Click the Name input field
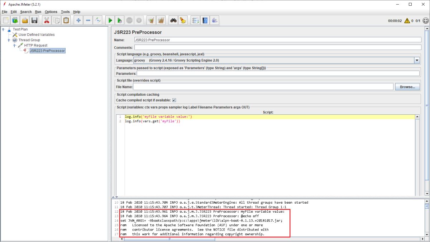 tap(278, 40)
